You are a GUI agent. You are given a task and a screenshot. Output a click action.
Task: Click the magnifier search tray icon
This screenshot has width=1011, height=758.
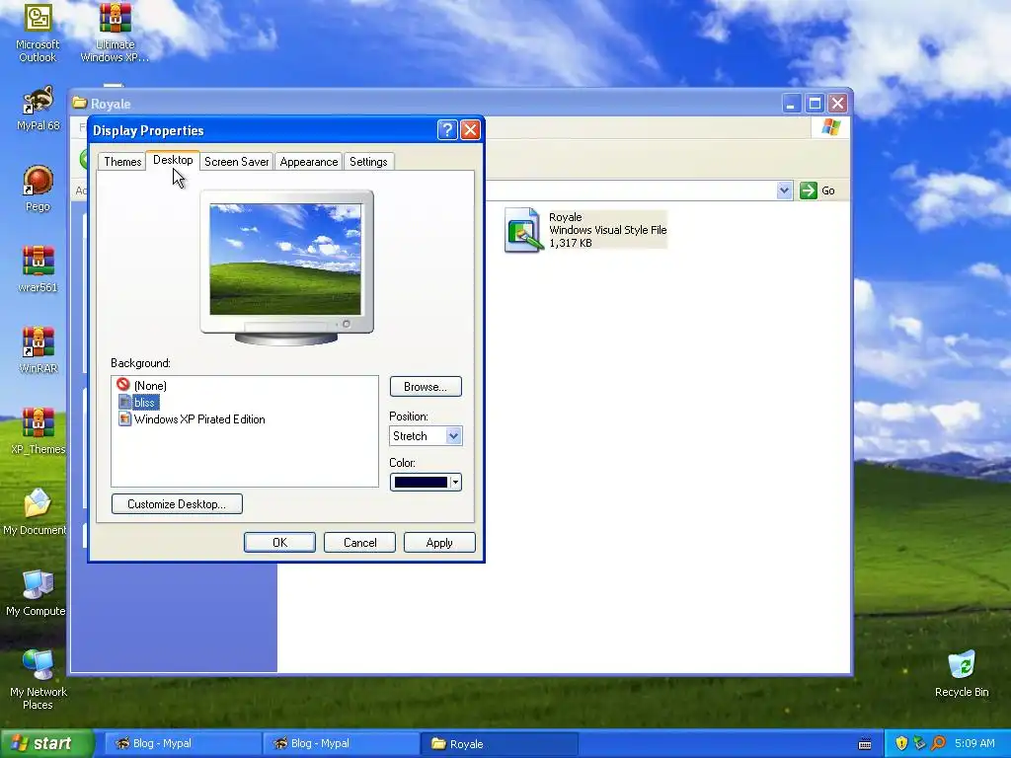938,743
